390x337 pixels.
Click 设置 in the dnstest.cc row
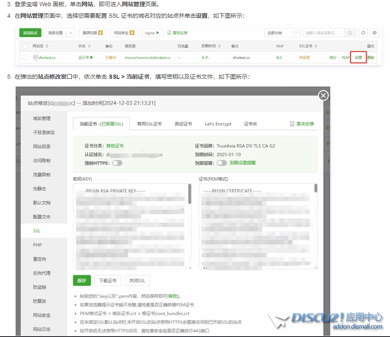[358, 57]
